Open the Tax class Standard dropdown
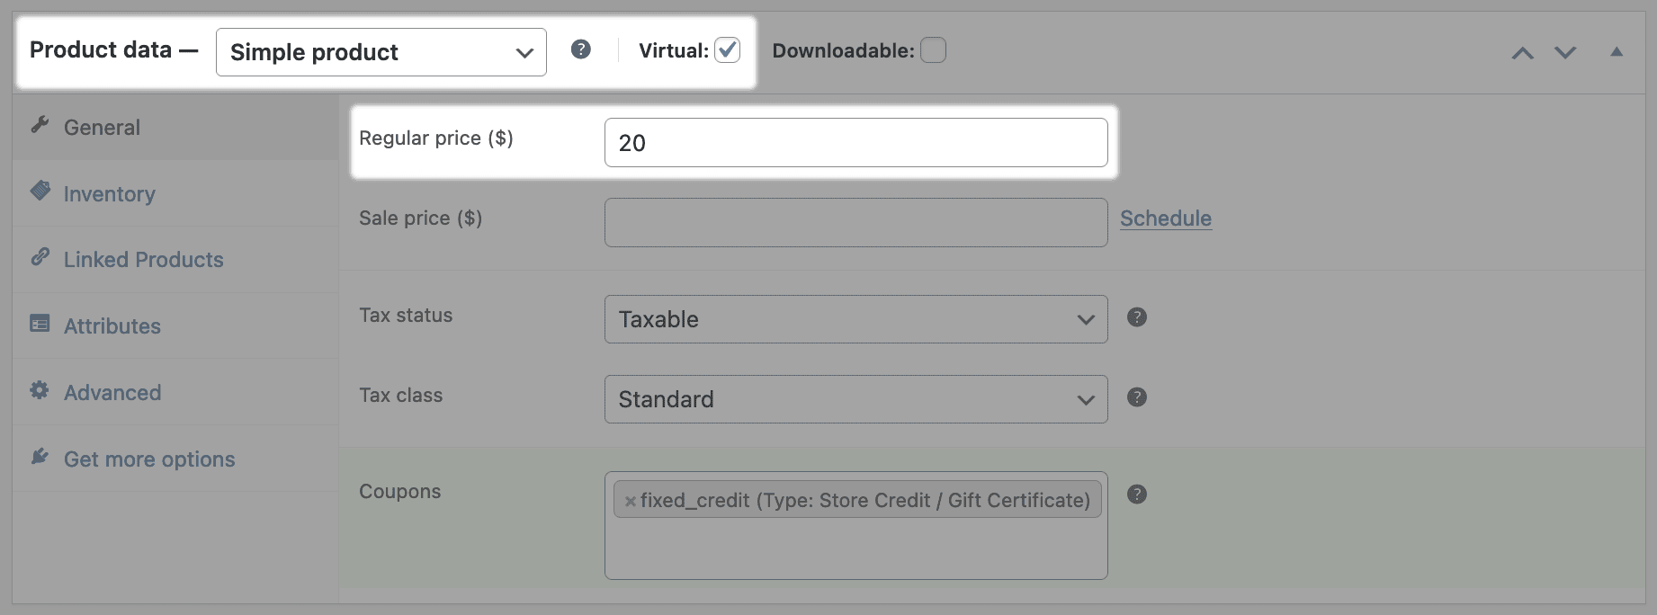Image resolution: width=1657 pixels, height=615 pixels. (855, 399)
